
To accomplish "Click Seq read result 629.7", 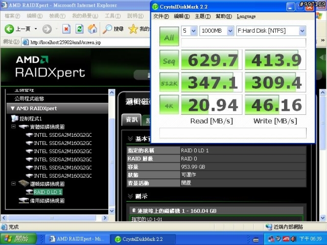I will [212, 60].
